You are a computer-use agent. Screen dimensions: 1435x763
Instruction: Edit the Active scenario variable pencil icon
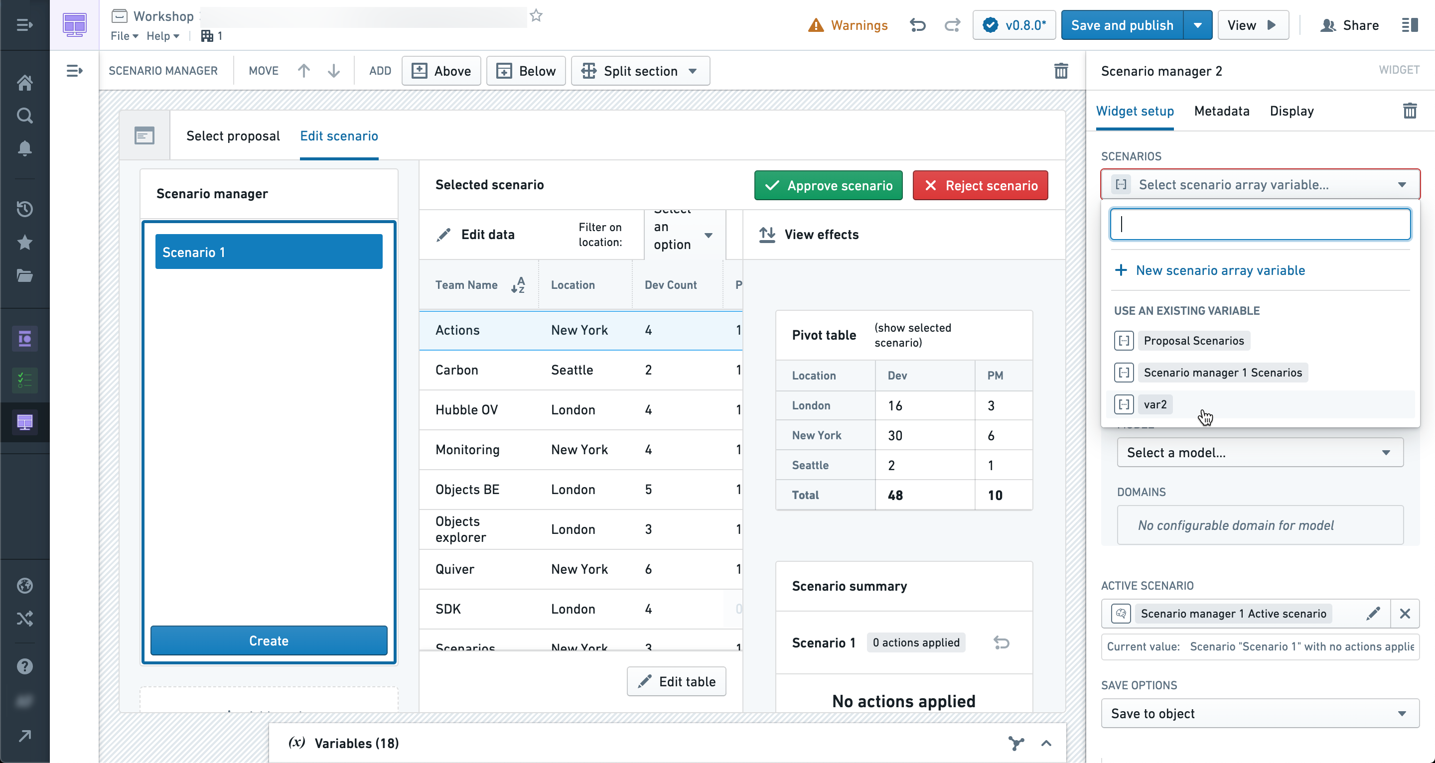(1373, 613)
